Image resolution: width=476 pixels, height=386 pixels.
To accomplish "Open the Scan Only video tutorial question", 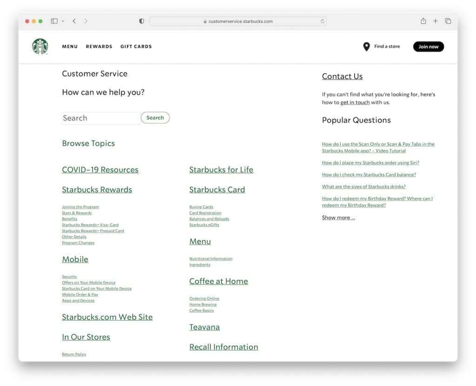I will point(378,148).
